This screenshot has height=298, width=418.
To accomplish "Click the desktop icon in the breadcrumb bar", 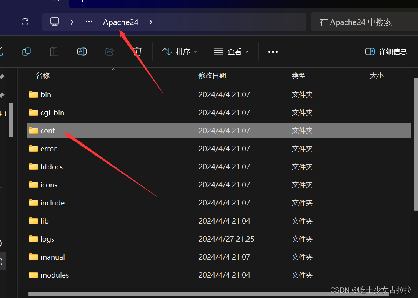I will pos(54,22).
